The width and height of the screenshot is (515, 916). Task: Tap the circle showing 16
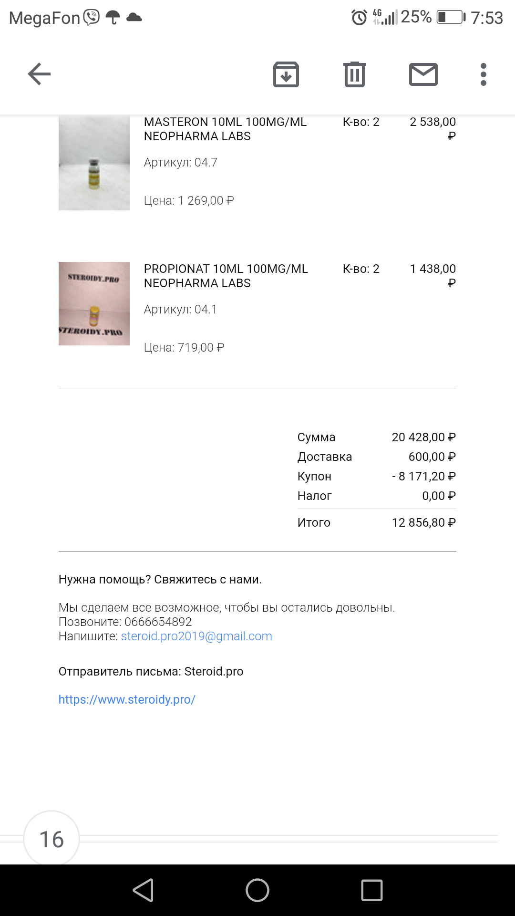tap(51, 839)
